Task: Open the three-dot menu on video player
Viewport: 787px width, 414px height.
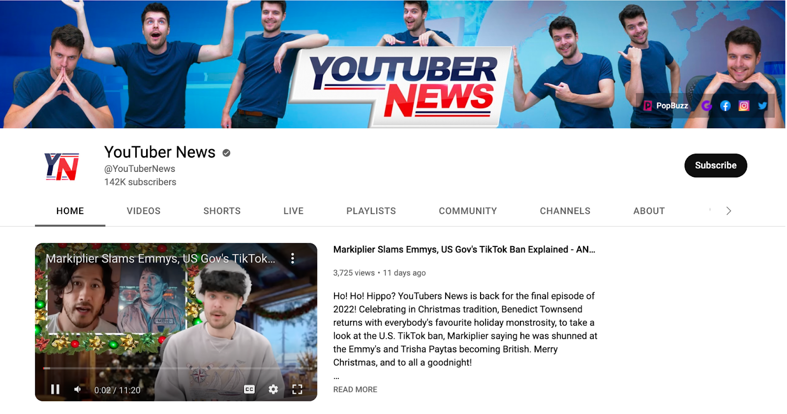Action: [x=293, y=258]
